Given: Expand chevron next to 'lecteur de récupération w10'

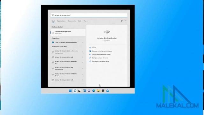Looking at the screenshot, I should coord(83,80).
